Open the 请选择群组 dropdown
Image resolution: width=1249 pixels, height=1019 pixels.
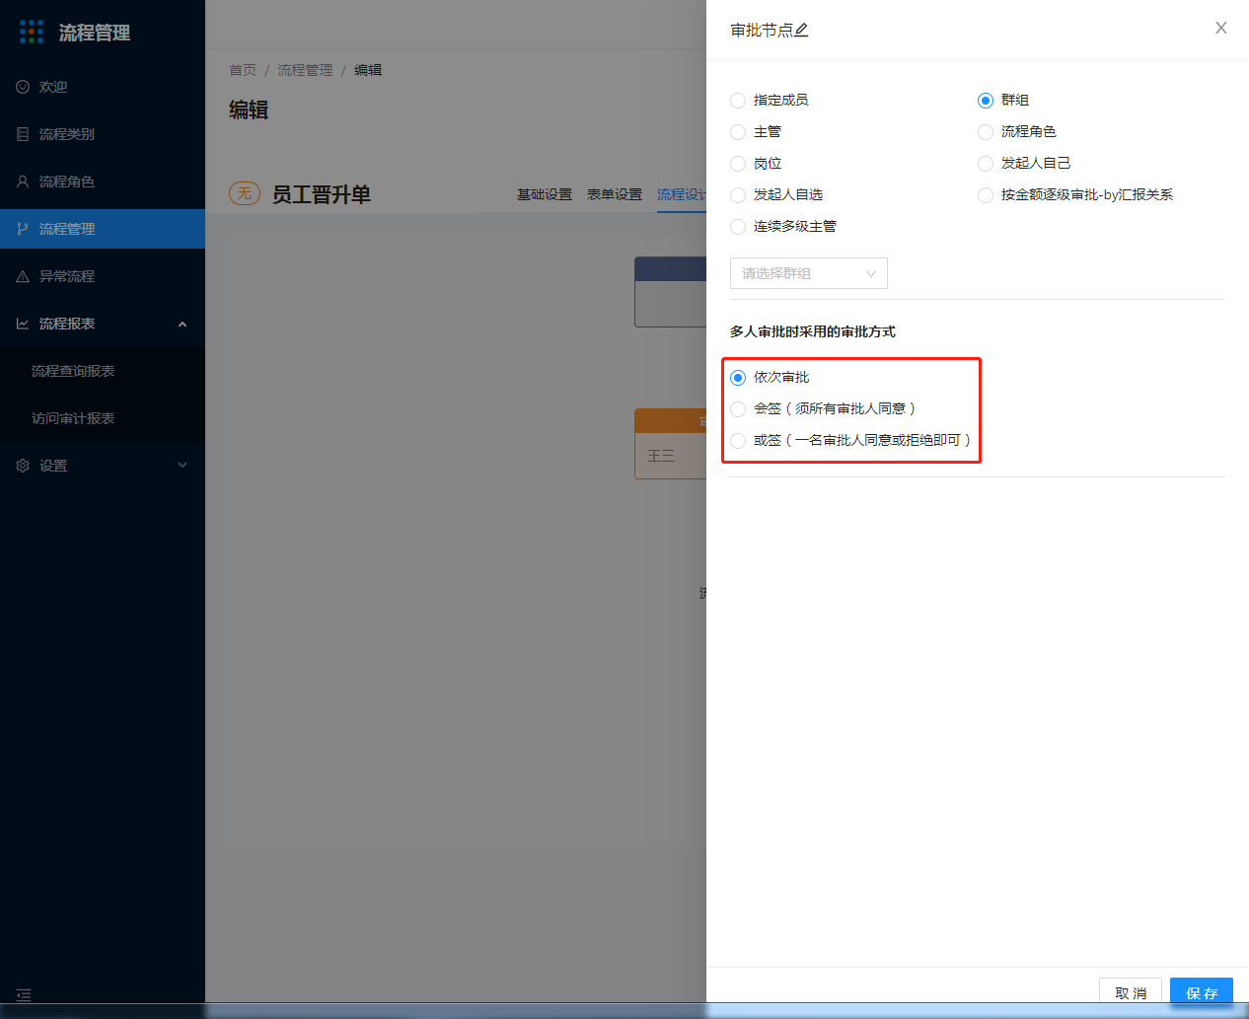[x=809, y=273]
